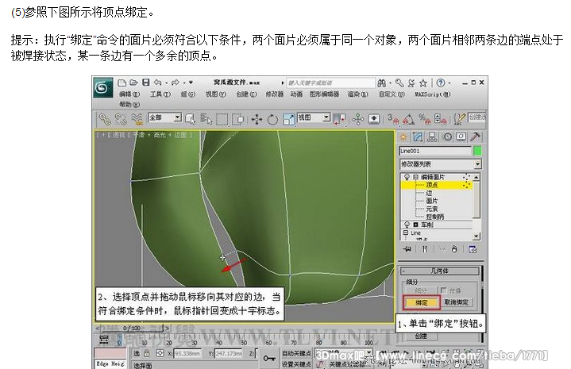The image size is (571, 369).
Task: Select the Select and Rotate tool
Action: pos(272,119)
